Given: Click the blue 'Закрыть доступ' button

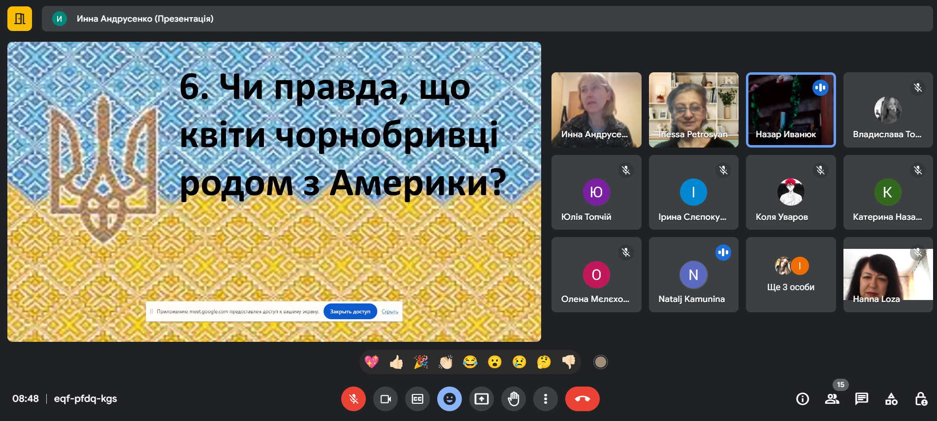Looking at the screenshot, I should 350,312.
